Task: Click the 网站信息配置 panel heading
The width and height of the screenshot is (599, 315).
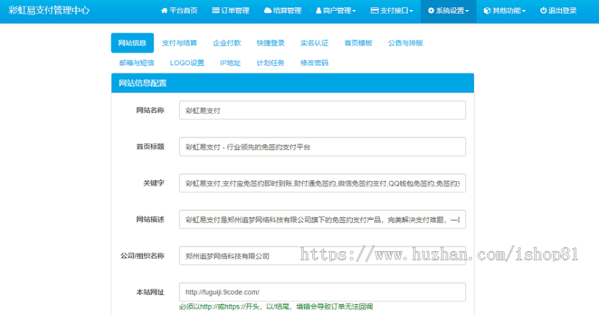Action: (x=293, y=83)
